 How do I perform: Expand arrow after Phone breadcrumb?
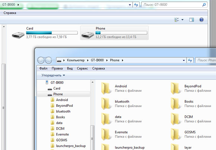[x=123, y=60]
